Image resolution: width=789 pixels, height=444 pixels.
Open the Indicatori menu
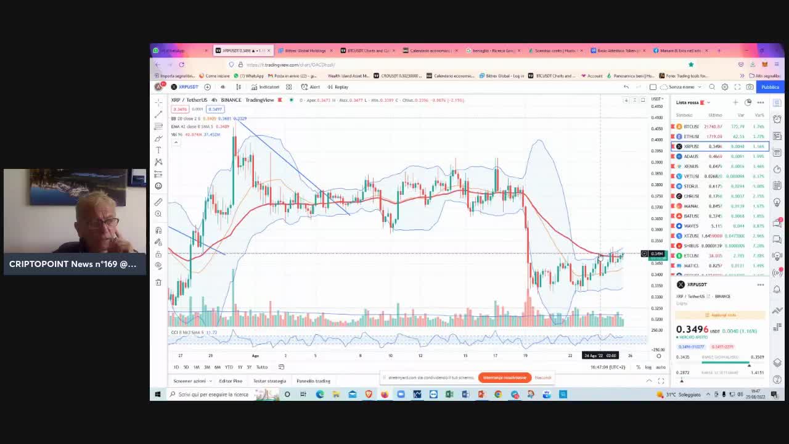tap(266, 87)
